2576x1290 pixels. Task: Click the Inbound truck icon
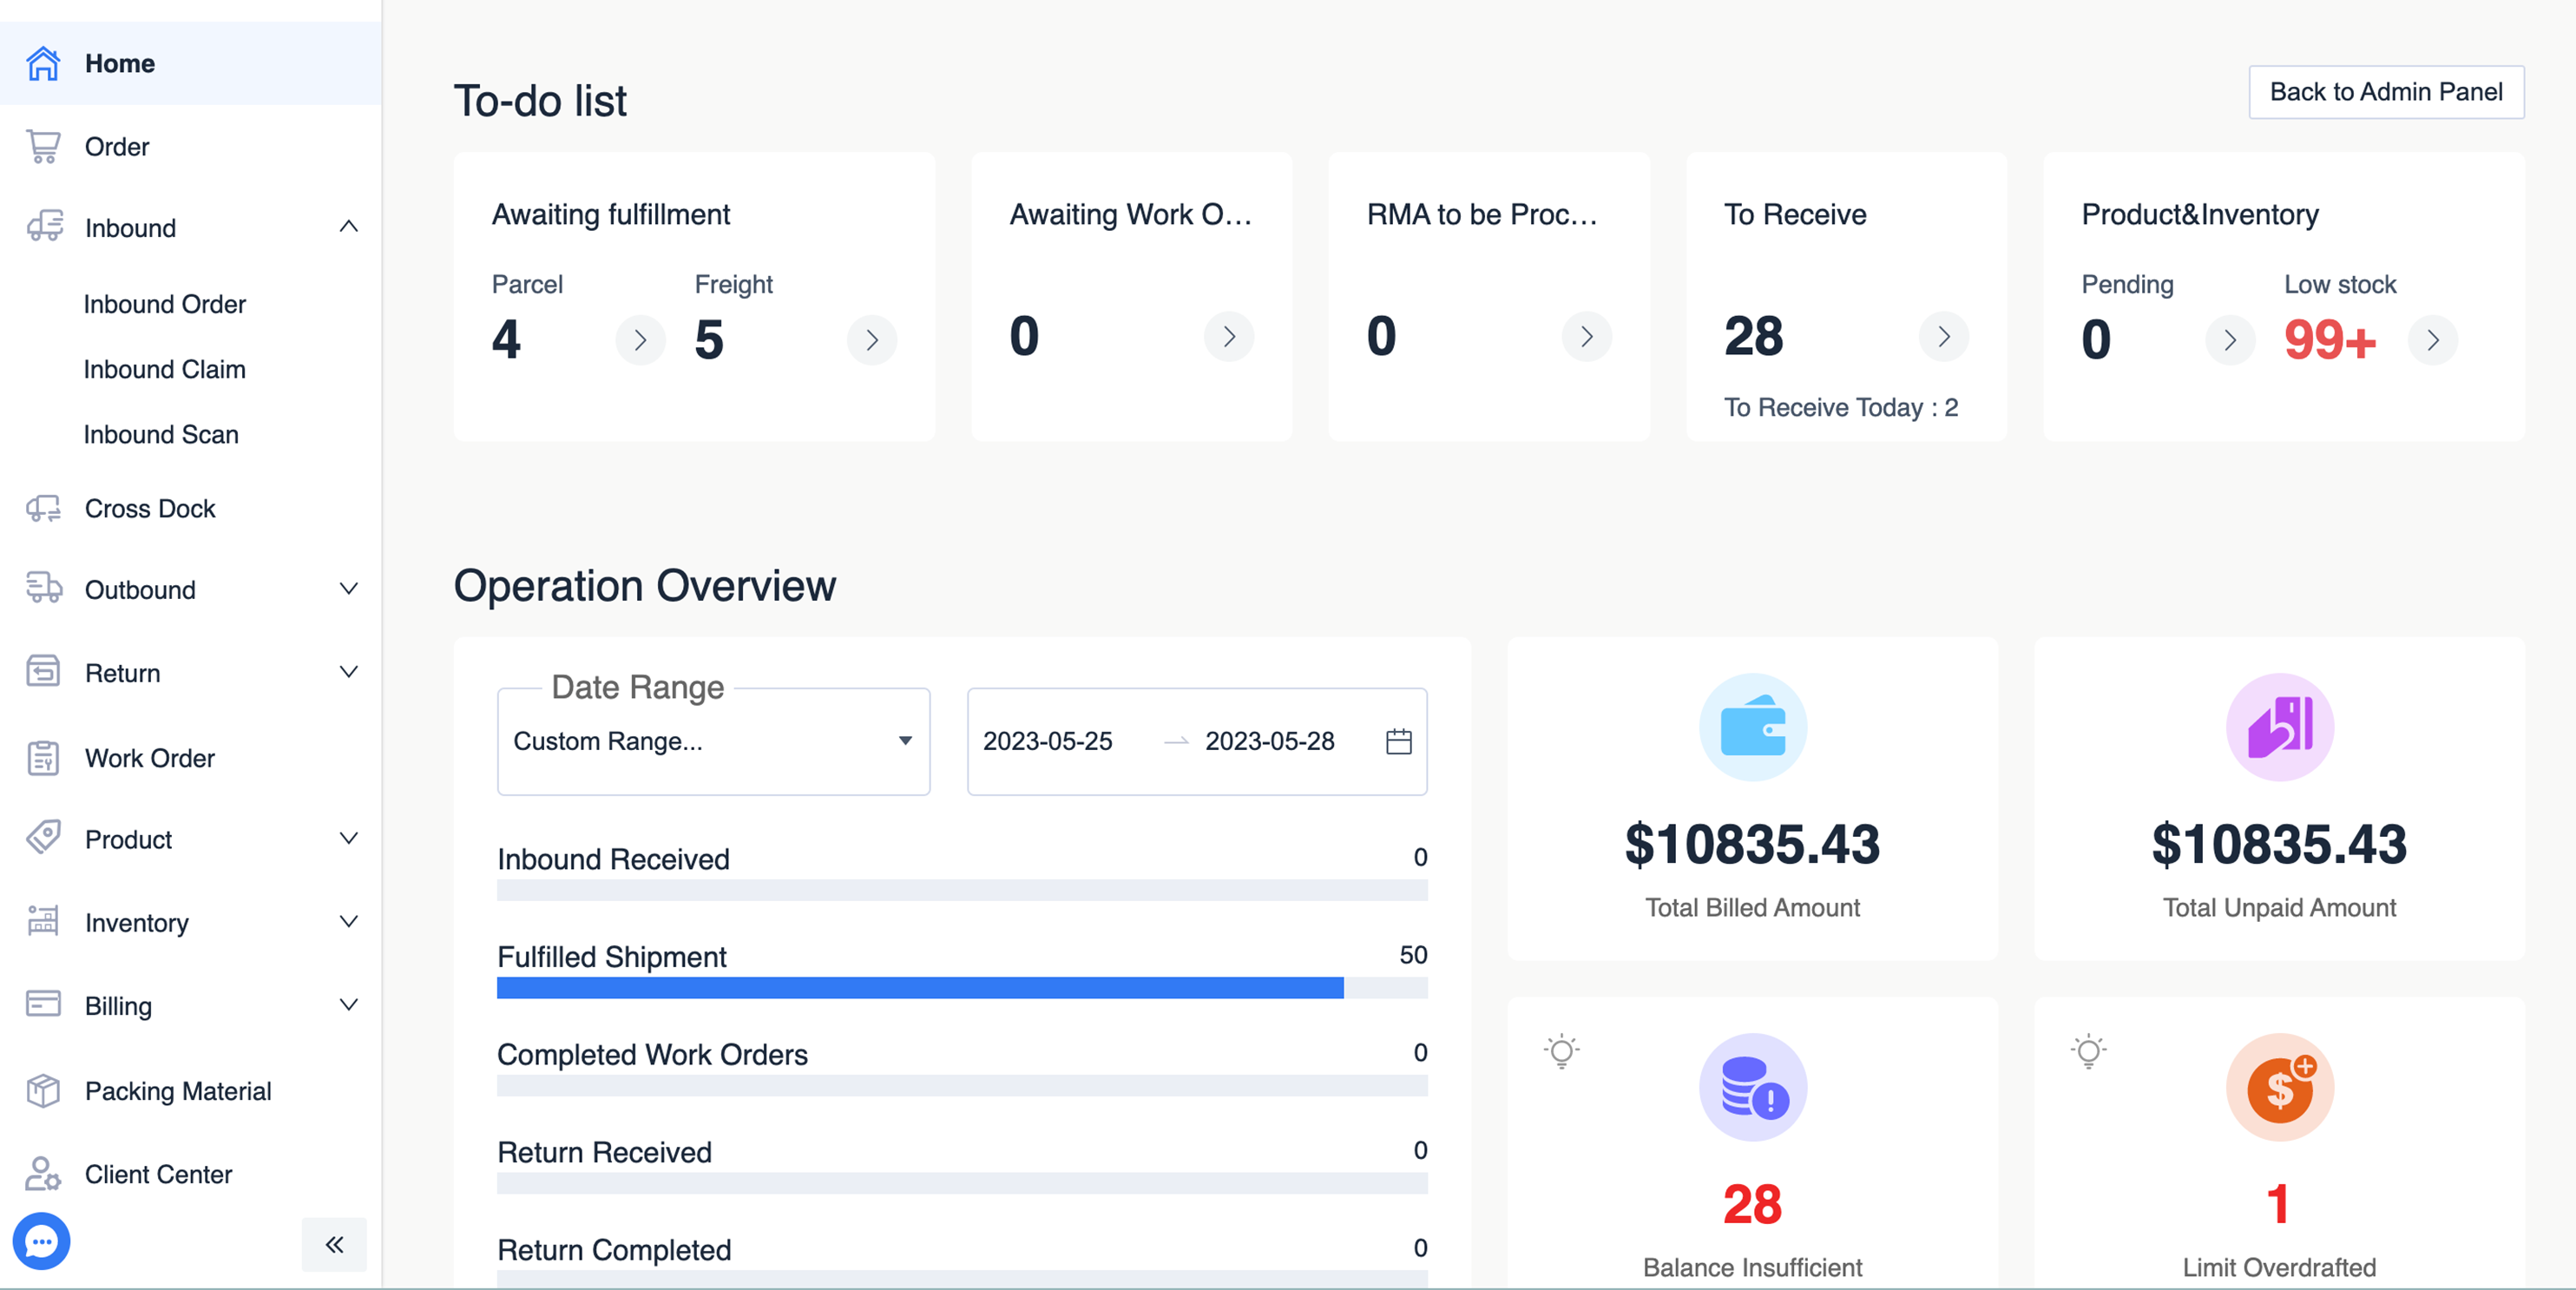[x=44, y=227]
